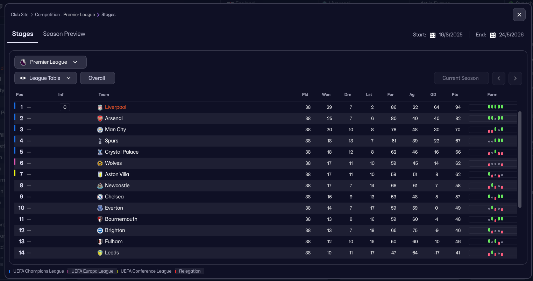This screenshot has width=533, height=281.
Task: Open the end date calendar icon
Action: tap(493, 35)
